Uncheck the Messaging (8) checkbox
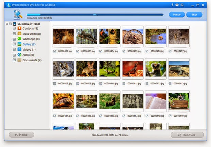Image resolution: width=211 pixels, height=147 pixels. pyautogui.click(x=14, y=33)
